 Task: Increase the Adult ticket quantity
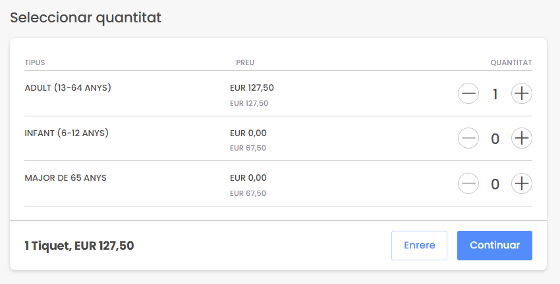[522, 94]
